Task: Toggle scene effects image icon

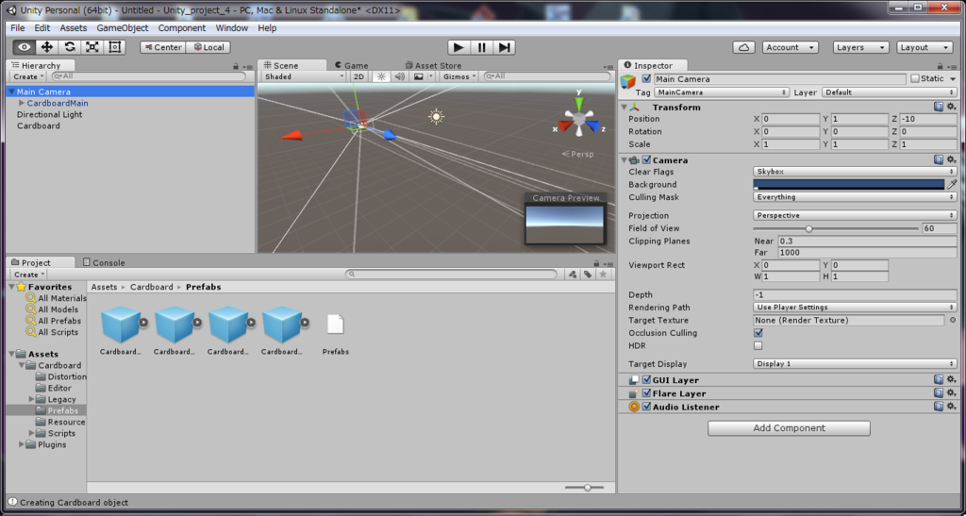Action: click(x=419, y=76)
